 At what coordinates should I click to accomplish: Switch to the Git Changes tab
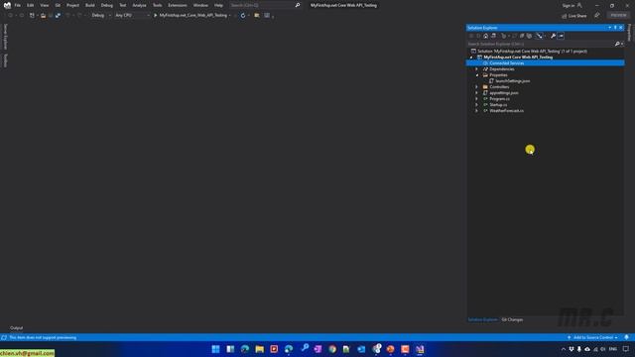pos(512,319)
